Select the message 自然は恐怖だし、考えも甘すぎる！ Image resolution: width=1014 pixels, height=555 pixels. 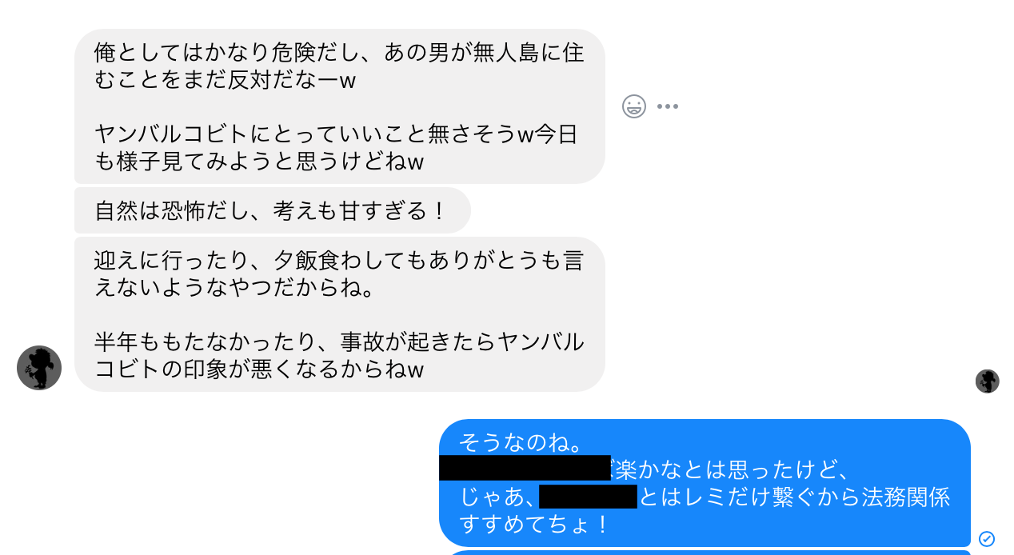270,211
